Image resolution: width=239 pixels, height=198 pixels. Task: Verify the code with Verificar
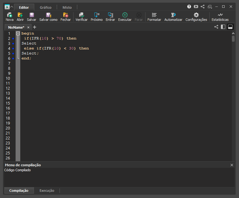82,17
